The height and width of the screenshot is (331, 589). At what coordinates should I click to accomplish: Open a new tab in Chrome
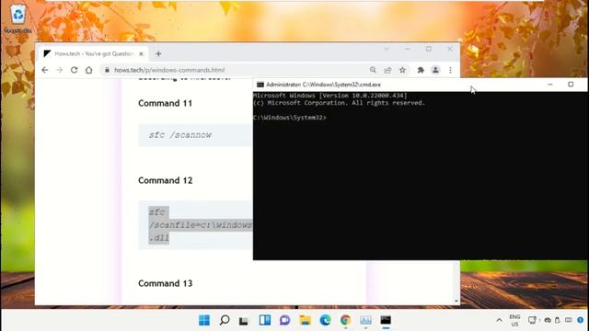click(x=158, y=54)
